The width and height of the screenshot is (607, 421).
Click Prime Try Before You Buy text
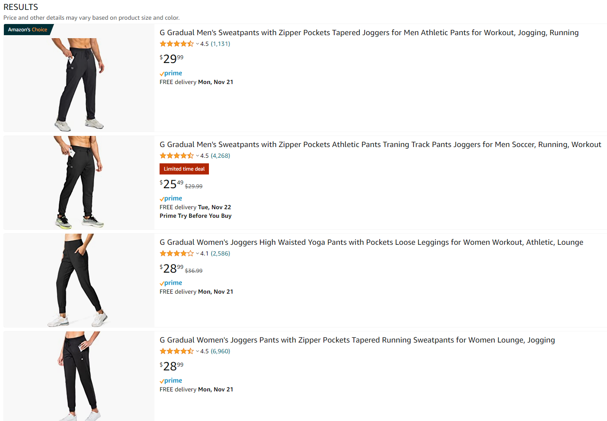(x=196, y=216)
